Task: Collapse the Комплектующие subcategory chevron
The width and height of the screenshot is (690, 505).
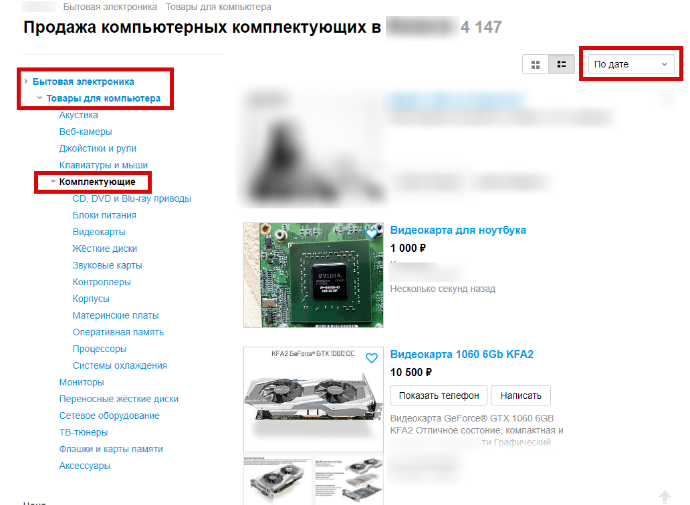Action: click(53, 181)
